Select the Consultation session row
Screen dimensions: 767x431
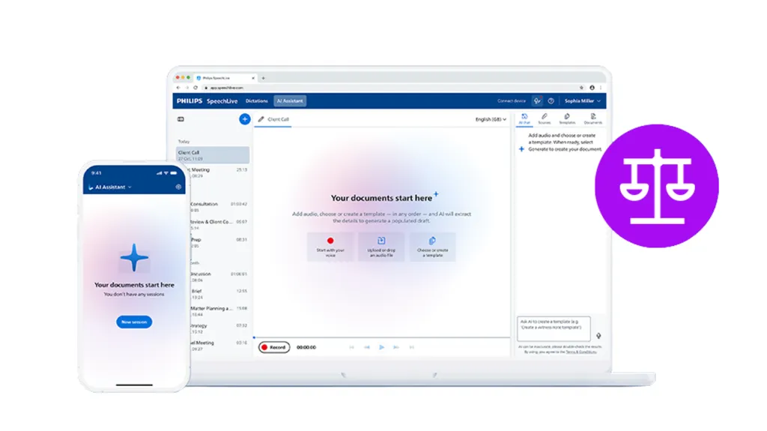click(219, 207)
